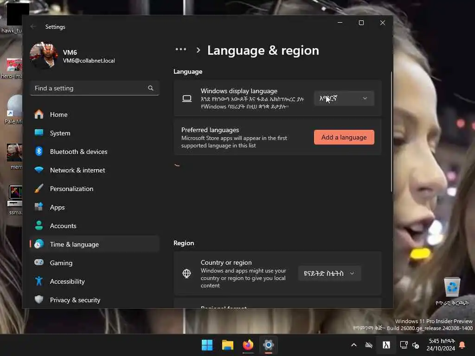This screenshot has height=356, width=475.
Task: Open Network & internet settings
Action: 95,170
